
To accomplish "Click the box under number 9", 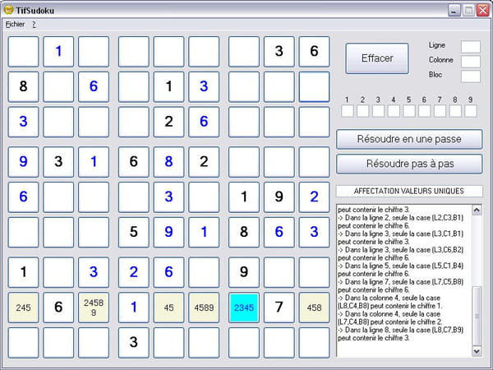I will (471, 111).
